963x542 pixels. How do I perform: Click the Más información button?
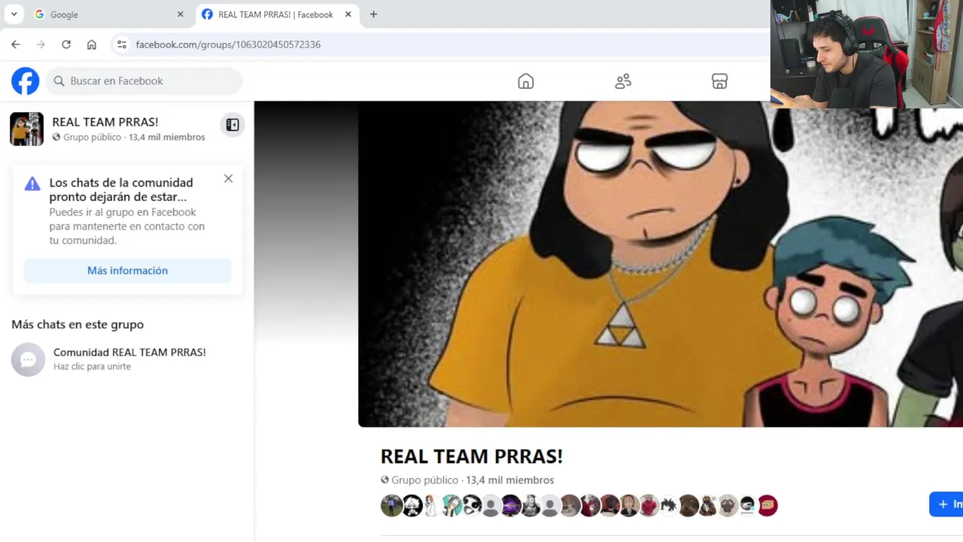tap(127, 270)
